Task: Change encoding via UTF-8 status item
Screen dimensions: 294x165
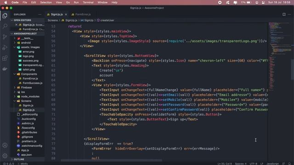Action: 253,164
